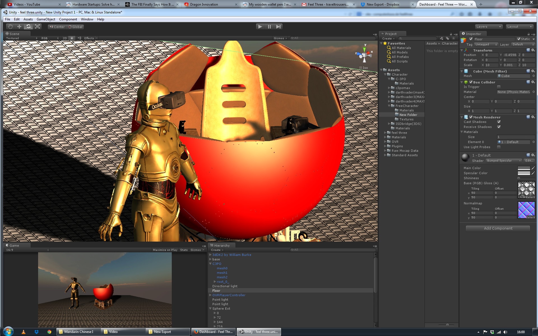Viewport: 538px width, 336px height.
Task: Enable the Use Light Probes checkbox
Action: point(499,147)
